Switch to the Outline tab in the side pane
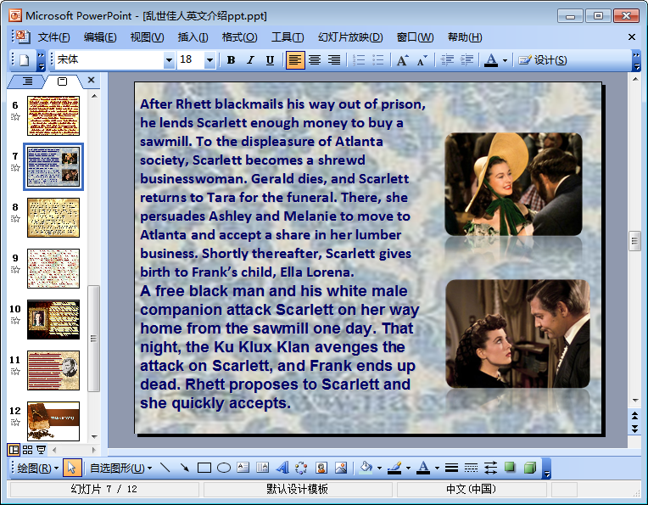Viewport: 648px width, 505px height. (27, 81)
